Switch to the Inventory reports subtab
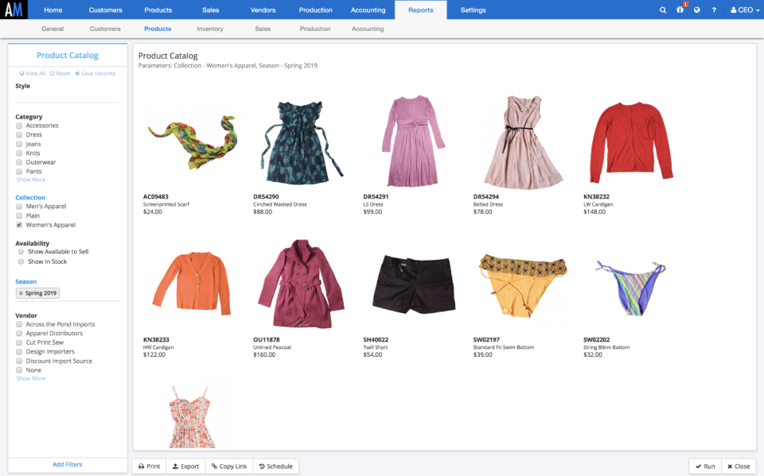The width and height of the screenshot is (764, 476). [x=210, y=29]
